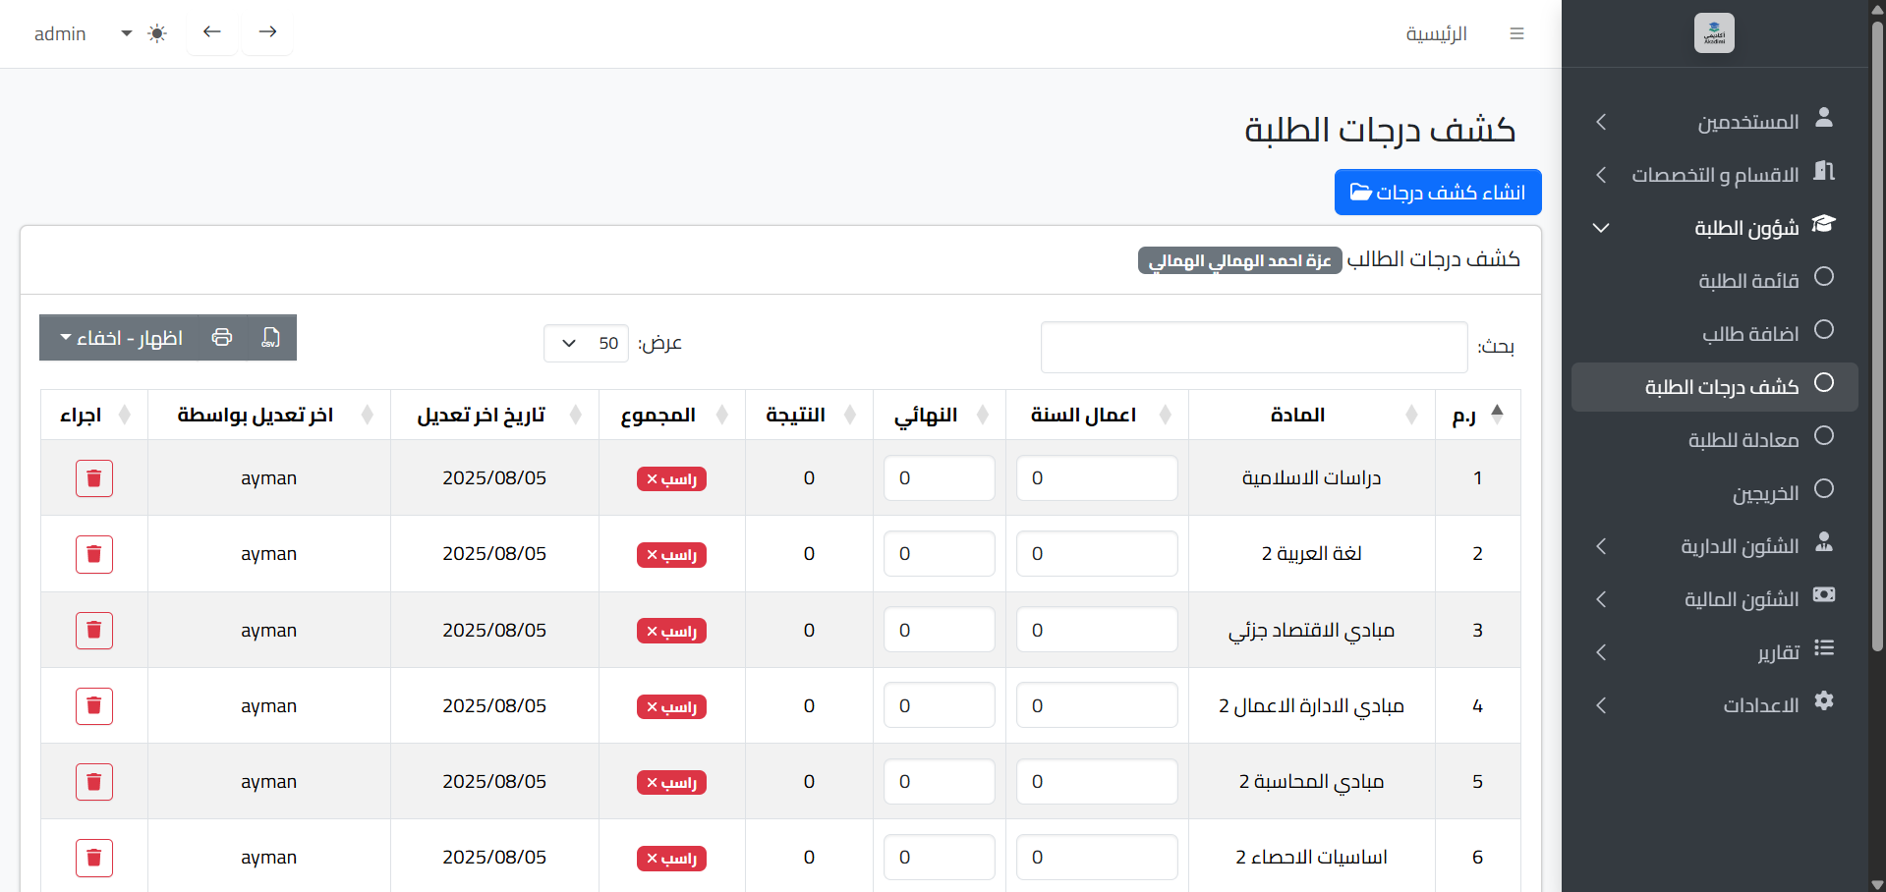
Task: Open the عرض 50 rows dropdown
Action: click(586, 344)
